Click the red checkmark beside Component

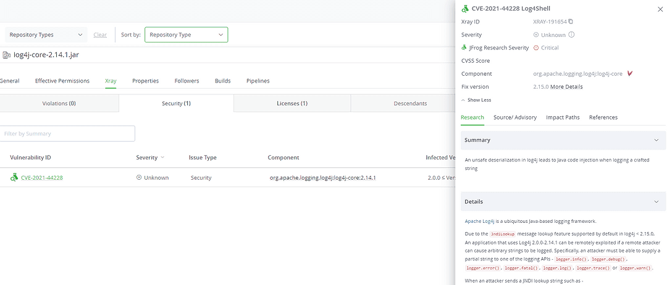629,74
